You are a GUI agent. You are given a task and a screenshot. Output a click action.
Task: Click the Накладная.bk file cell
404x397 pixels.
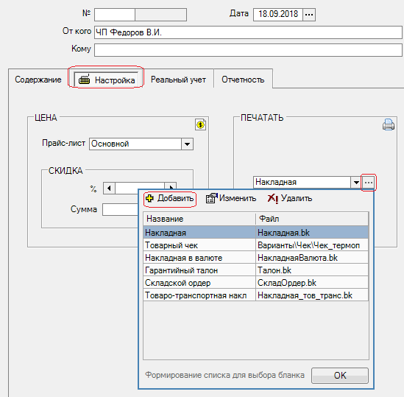click(312, 233)
